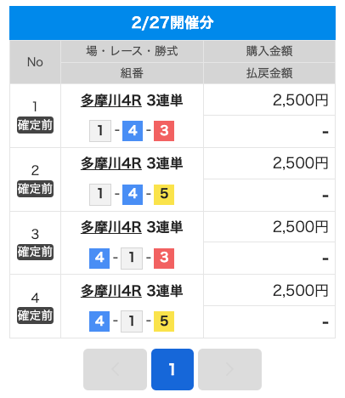
Task: Open 多摩川4R link in row 1
Action: 111,100
